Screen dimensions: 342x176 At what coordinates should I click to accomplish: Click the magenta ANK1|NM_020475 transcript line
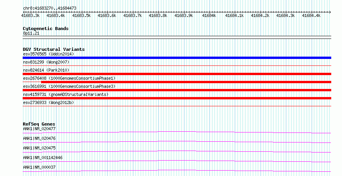(177, 151)
